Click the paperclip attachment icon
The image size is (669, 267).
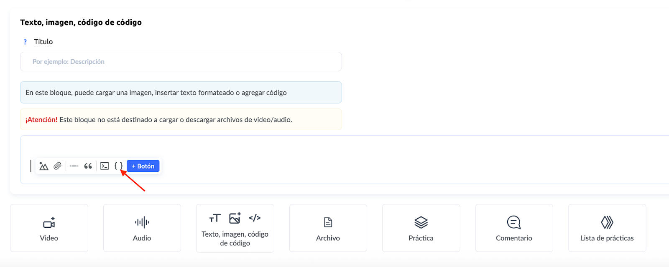58,166
